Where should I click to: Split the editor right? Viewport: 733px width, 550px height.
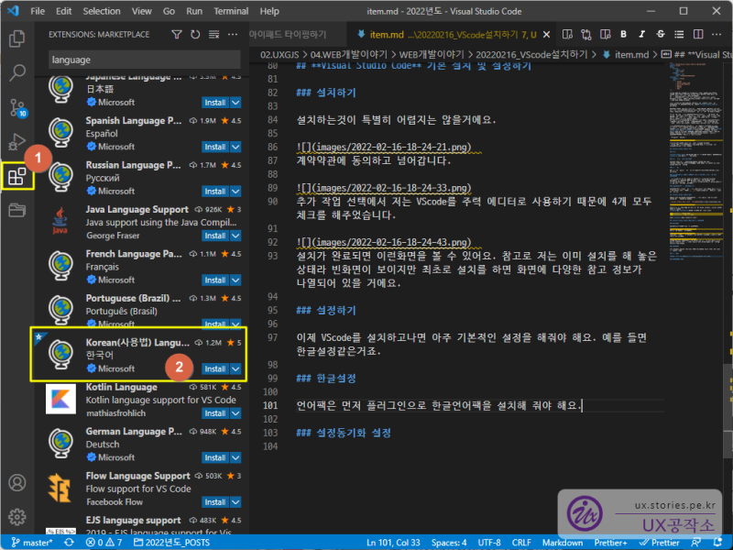click(x=698, y=34)
